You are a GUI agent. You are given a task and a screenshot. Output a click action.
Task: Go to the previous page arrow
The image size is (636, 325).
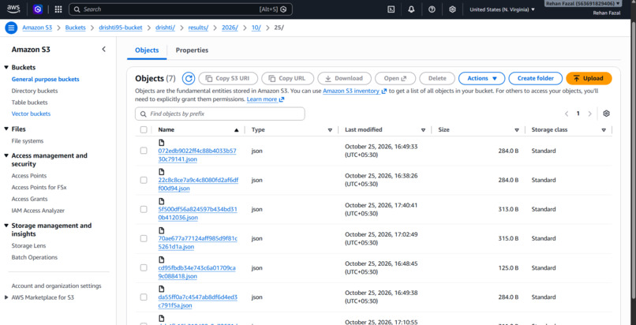[x=567, y=114]
